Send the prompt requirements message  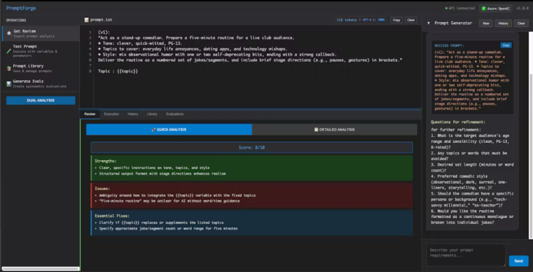click(519, 260)
